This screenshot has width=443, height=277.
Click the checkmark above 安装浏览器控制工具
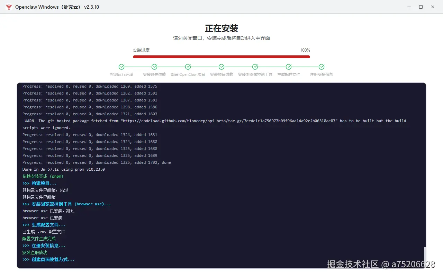[255, 67]
